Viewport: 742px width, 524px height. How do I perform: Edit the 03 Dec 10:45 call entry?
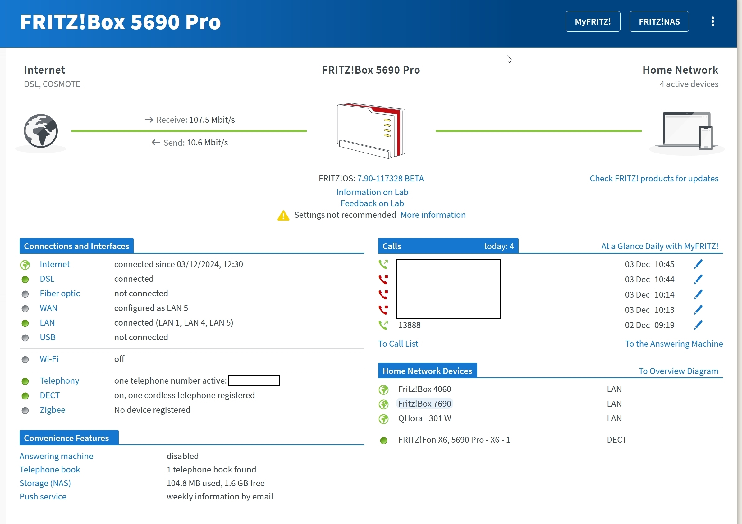click(698, 264)
